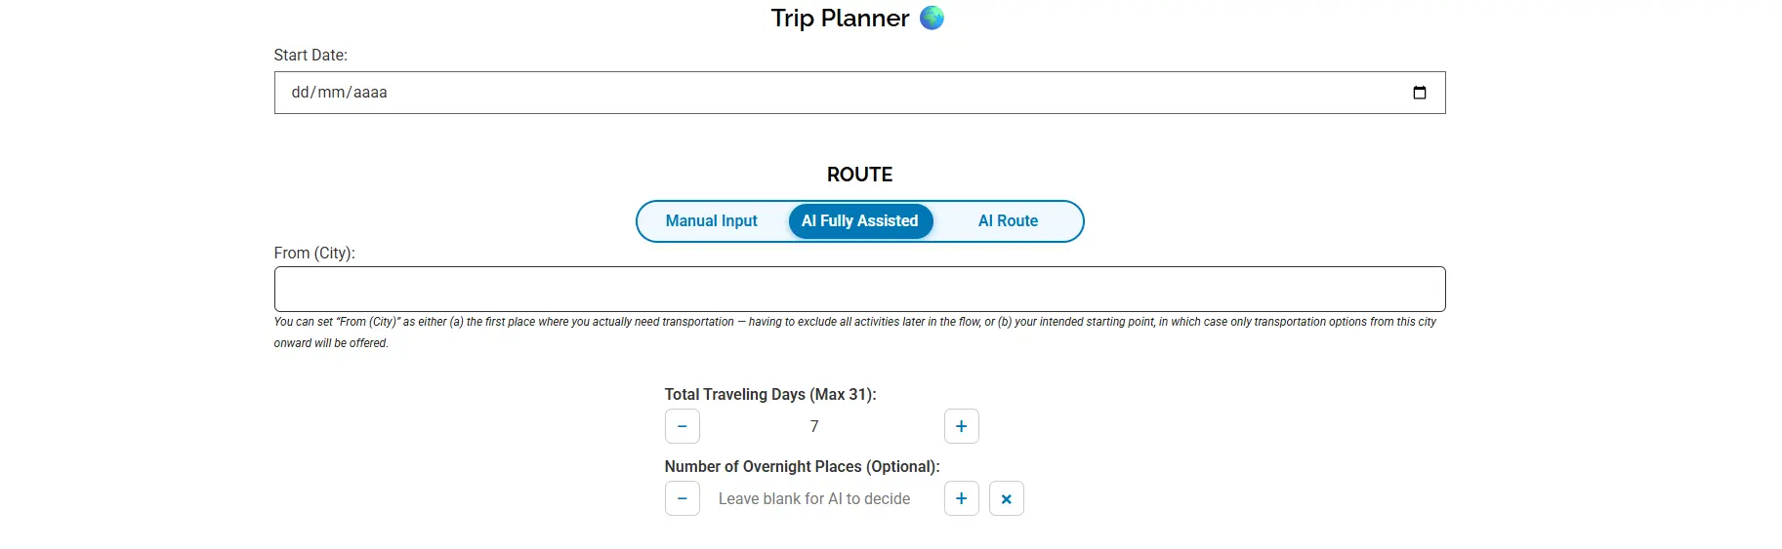Switch to the AI Route mode
This screenshot has height=549, width=1782.
pos(1008,221)
